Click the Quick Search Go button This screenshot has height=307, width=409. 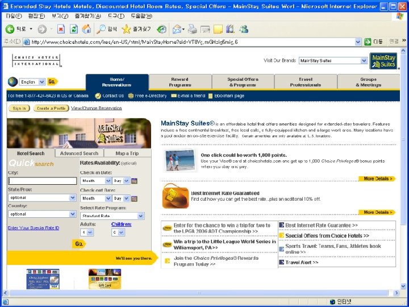coord(79,244)
